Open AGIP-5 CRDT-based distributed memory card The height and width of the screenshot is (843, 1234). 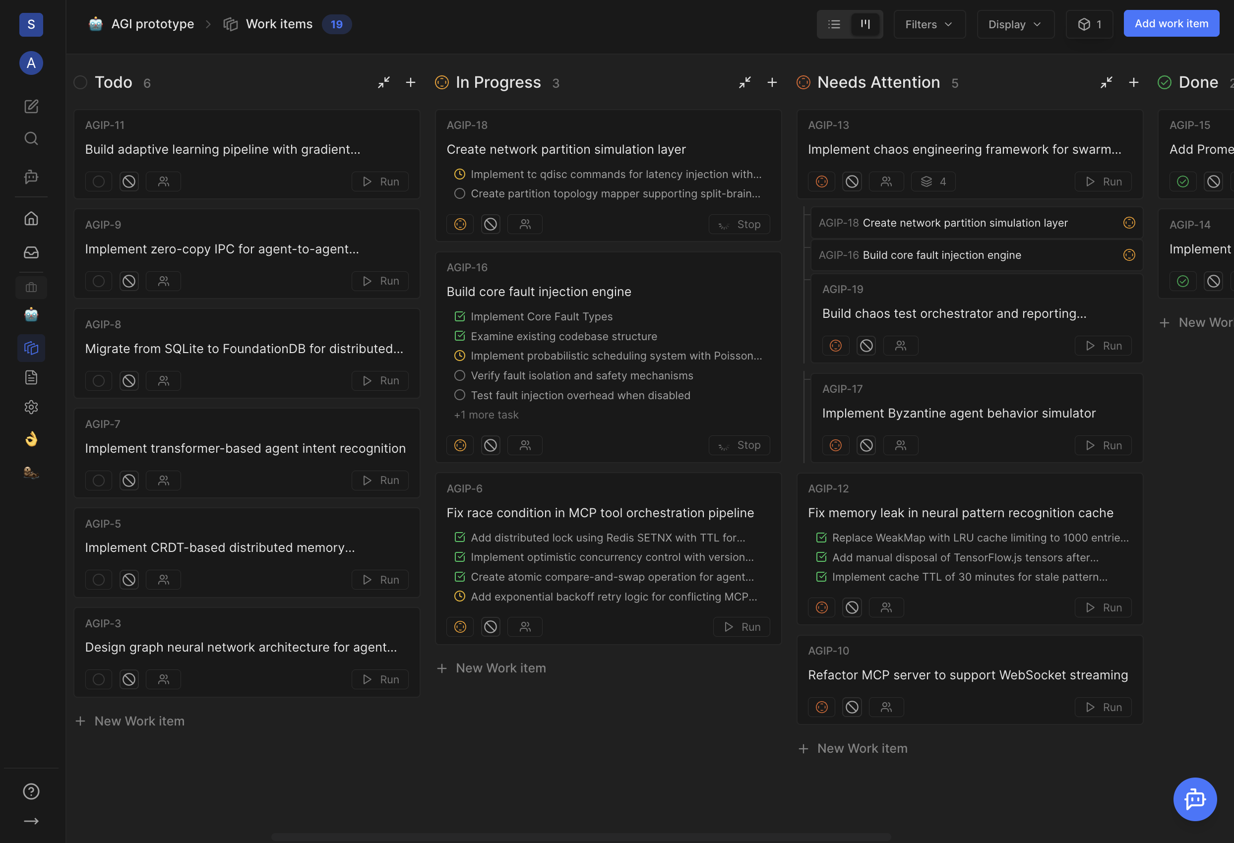click(247, 552)
